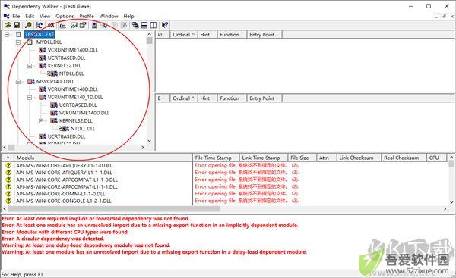Screen dimensions: 456x278
Task: Click question mark icon for API-MS-WIN-CORE-COMM-L1-1-0.DLL
Action: 8,194
